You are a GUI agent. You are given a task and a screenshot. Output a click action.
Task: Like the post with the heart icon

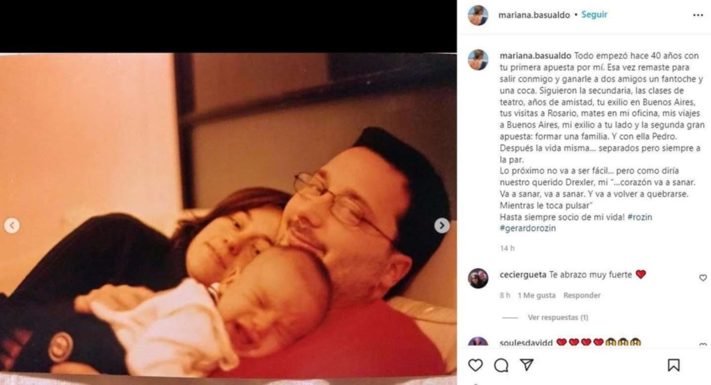pyautogui.click(x=475, y=365)
